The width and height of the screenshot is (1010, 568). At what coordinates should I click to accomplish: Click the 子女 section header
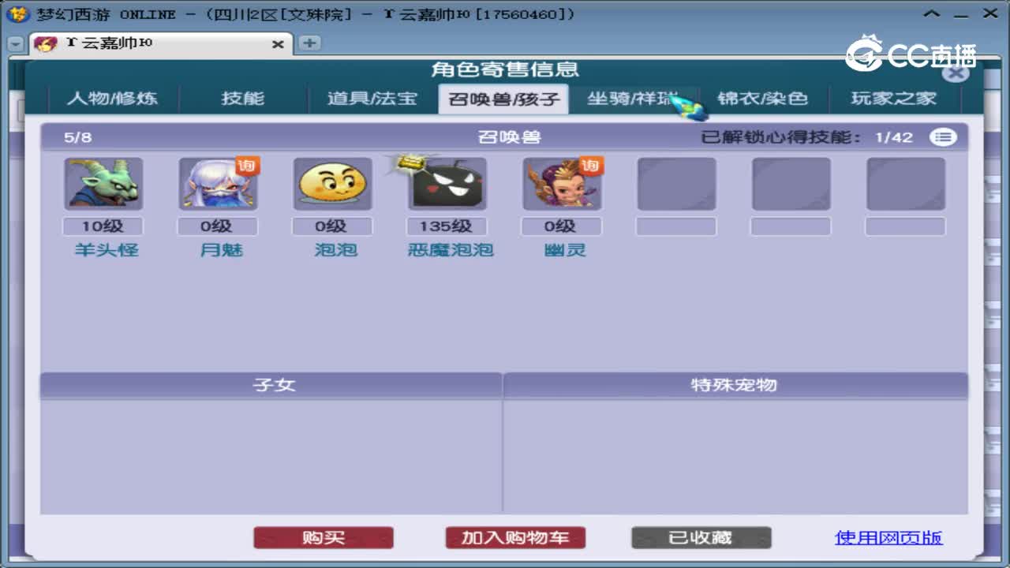[271, 385]
